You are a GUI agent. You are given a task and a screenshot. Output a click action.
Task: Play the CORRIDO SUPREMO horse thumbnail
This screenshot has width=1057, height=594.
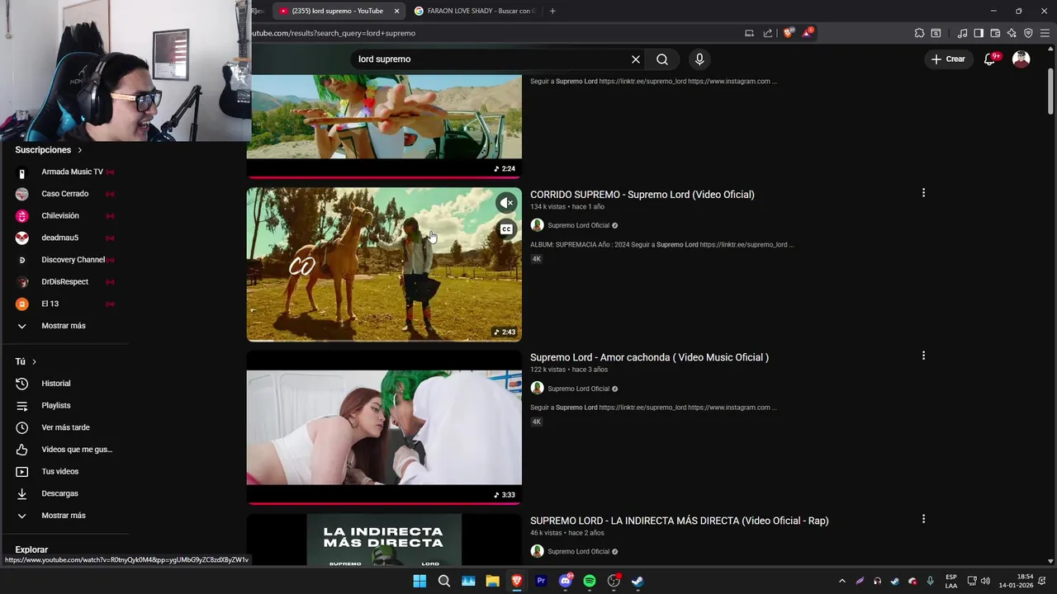pos(384,264)
